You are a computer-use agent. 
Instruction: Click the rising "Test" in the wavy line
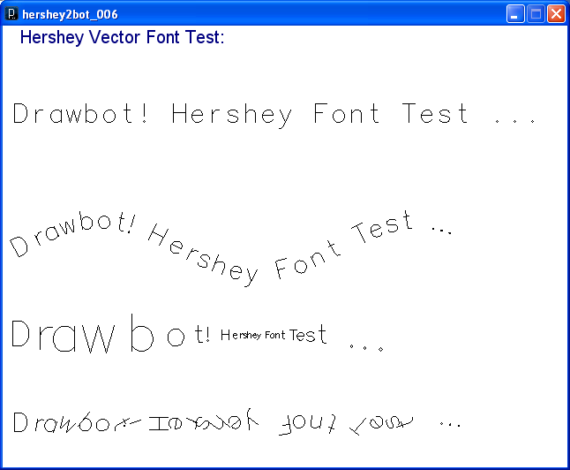pyautogui.click(x=383, y=229)
